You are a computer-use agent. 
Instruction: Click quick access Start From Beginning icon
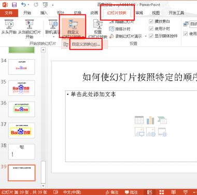coord(45,5)
